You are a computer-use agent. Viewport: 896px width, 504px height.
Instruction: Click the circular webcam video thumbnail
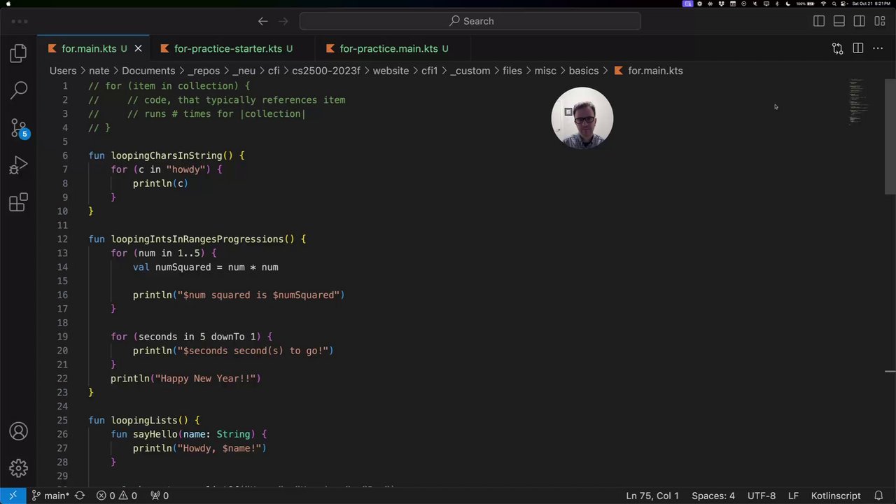[582, 118]
